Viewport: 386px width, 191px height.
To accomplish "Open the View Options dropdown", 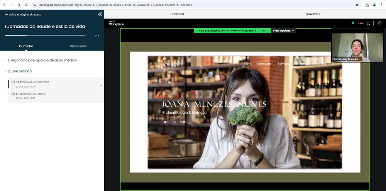I will (283, 30).
